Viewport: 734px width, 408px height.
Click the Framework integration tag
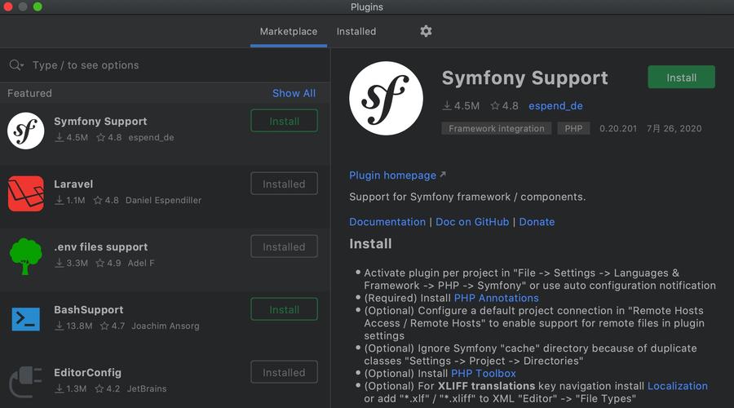coord(496,128)
